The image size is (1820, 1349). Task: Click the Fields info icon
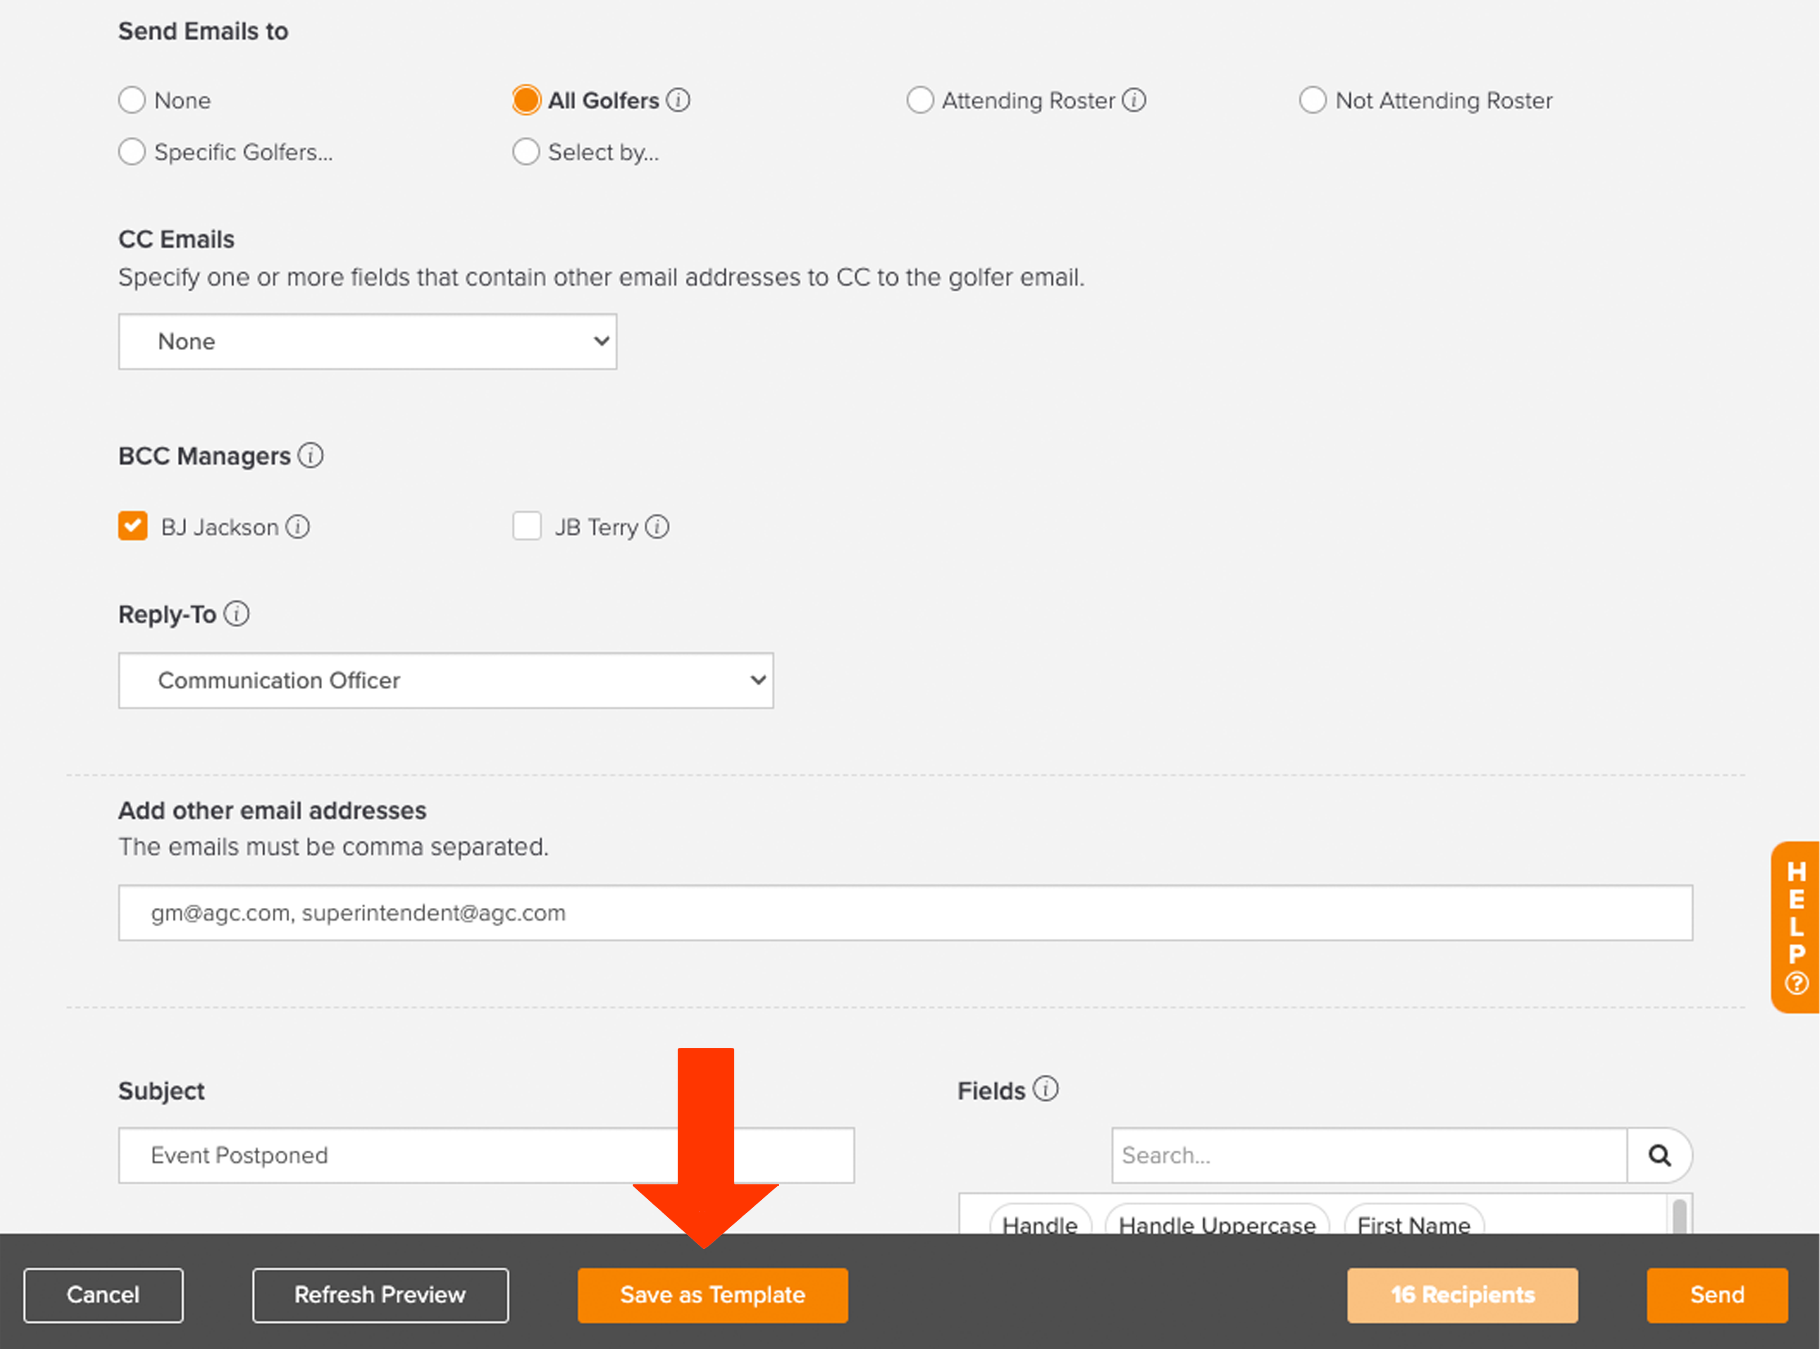tap(1046, 1089)
